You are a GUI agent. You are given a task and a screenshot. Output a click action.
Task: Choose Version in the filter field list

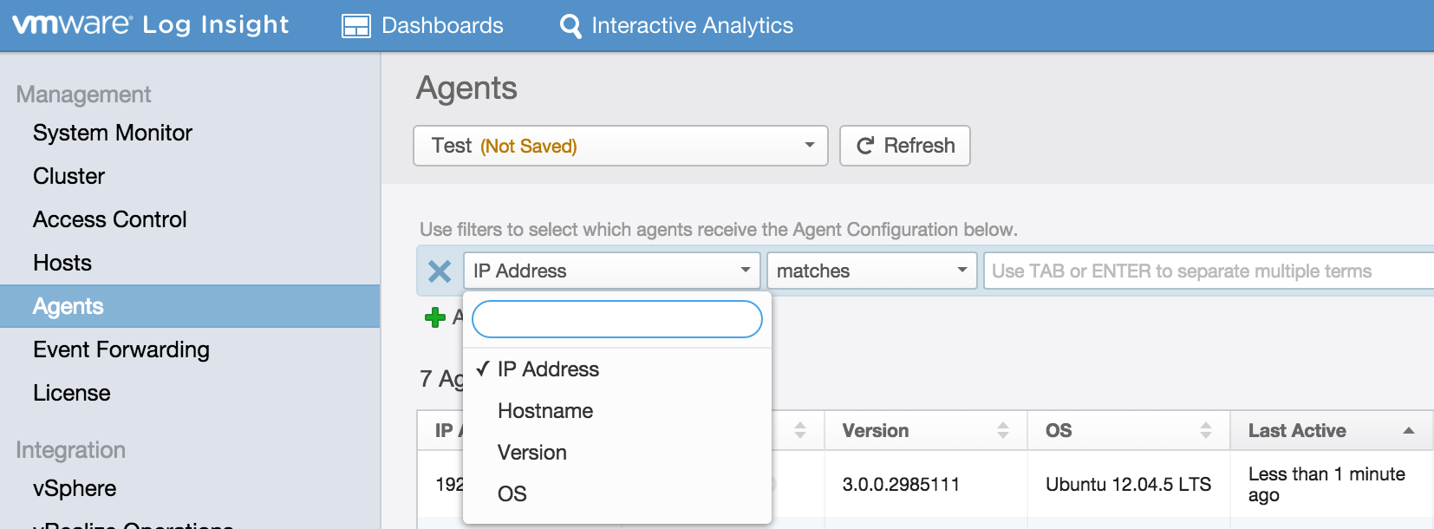(532, 453)
